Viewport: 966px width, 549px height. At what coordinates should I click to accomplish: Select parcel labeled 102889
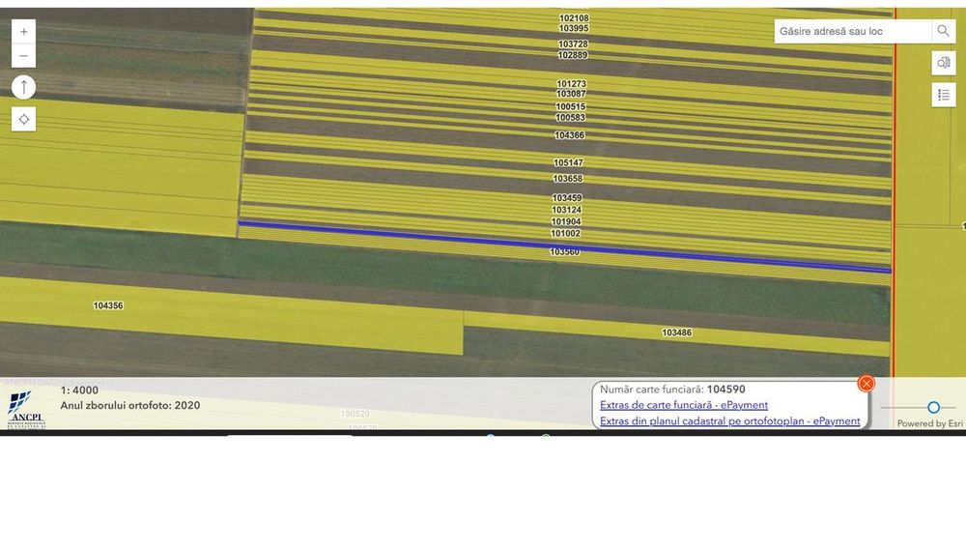click(572, 55)
